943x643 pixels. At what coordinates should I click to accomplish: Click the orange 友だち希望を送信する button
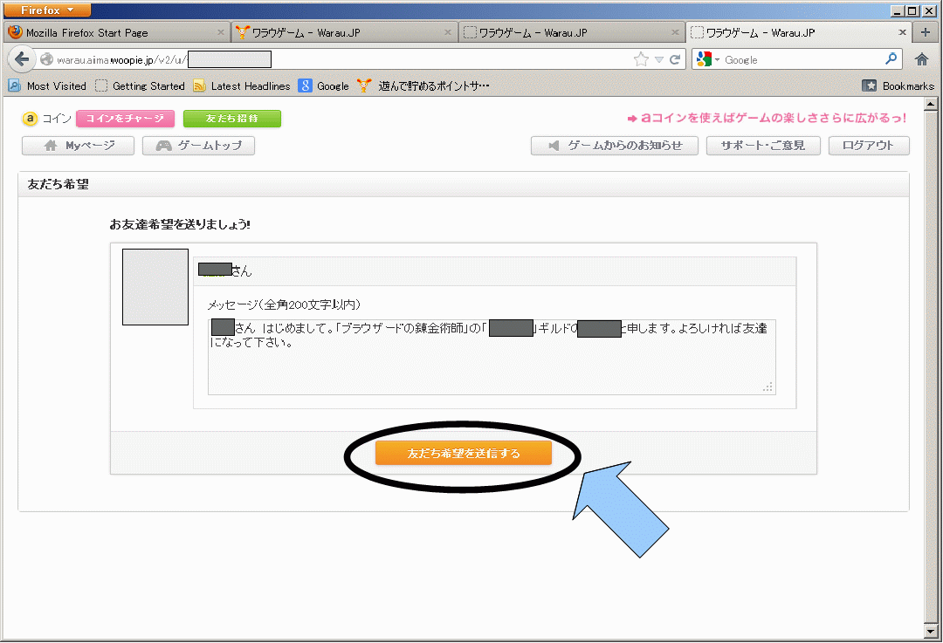click(x=463, y=453)
